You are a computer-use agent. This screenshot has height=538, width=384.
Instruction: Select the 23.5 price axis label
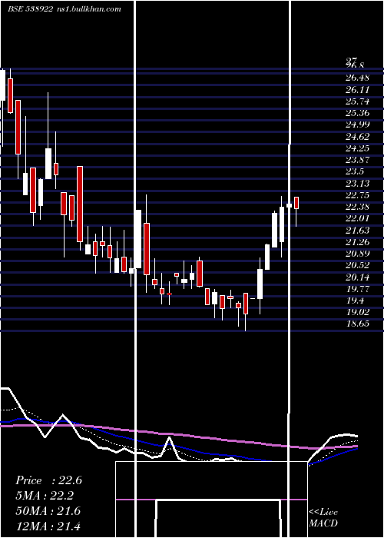tap(355, 171)
